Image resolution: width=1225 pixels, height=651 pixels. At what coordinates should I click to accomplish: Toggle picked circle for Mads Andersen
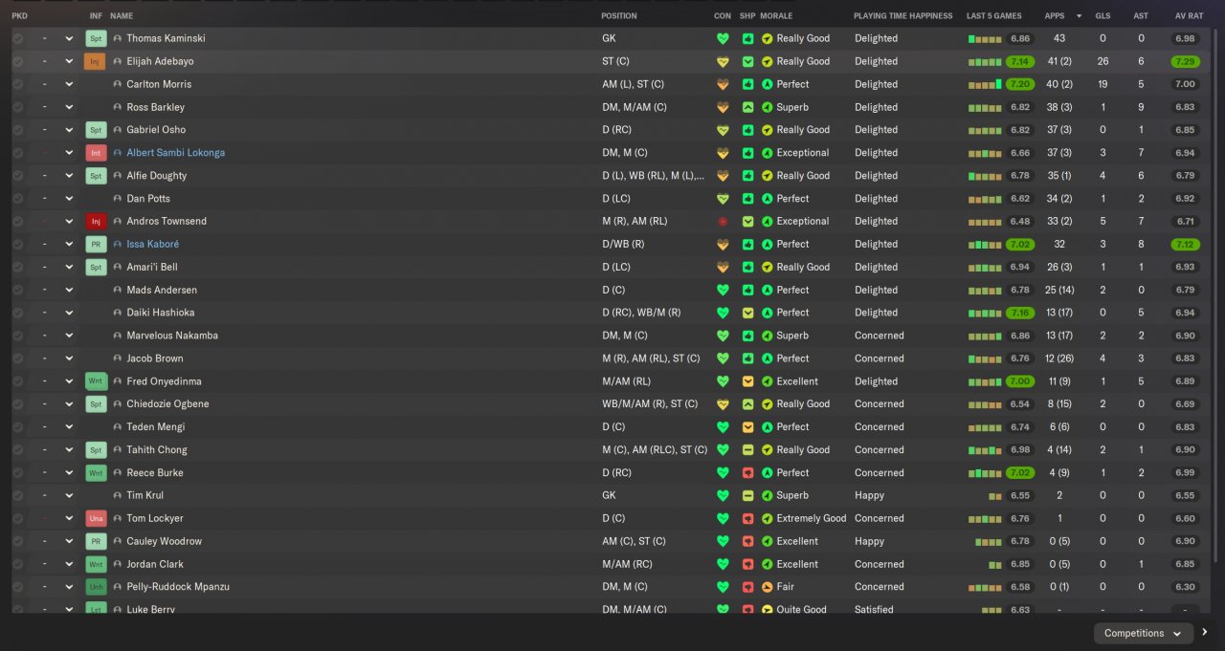(17, 290)
